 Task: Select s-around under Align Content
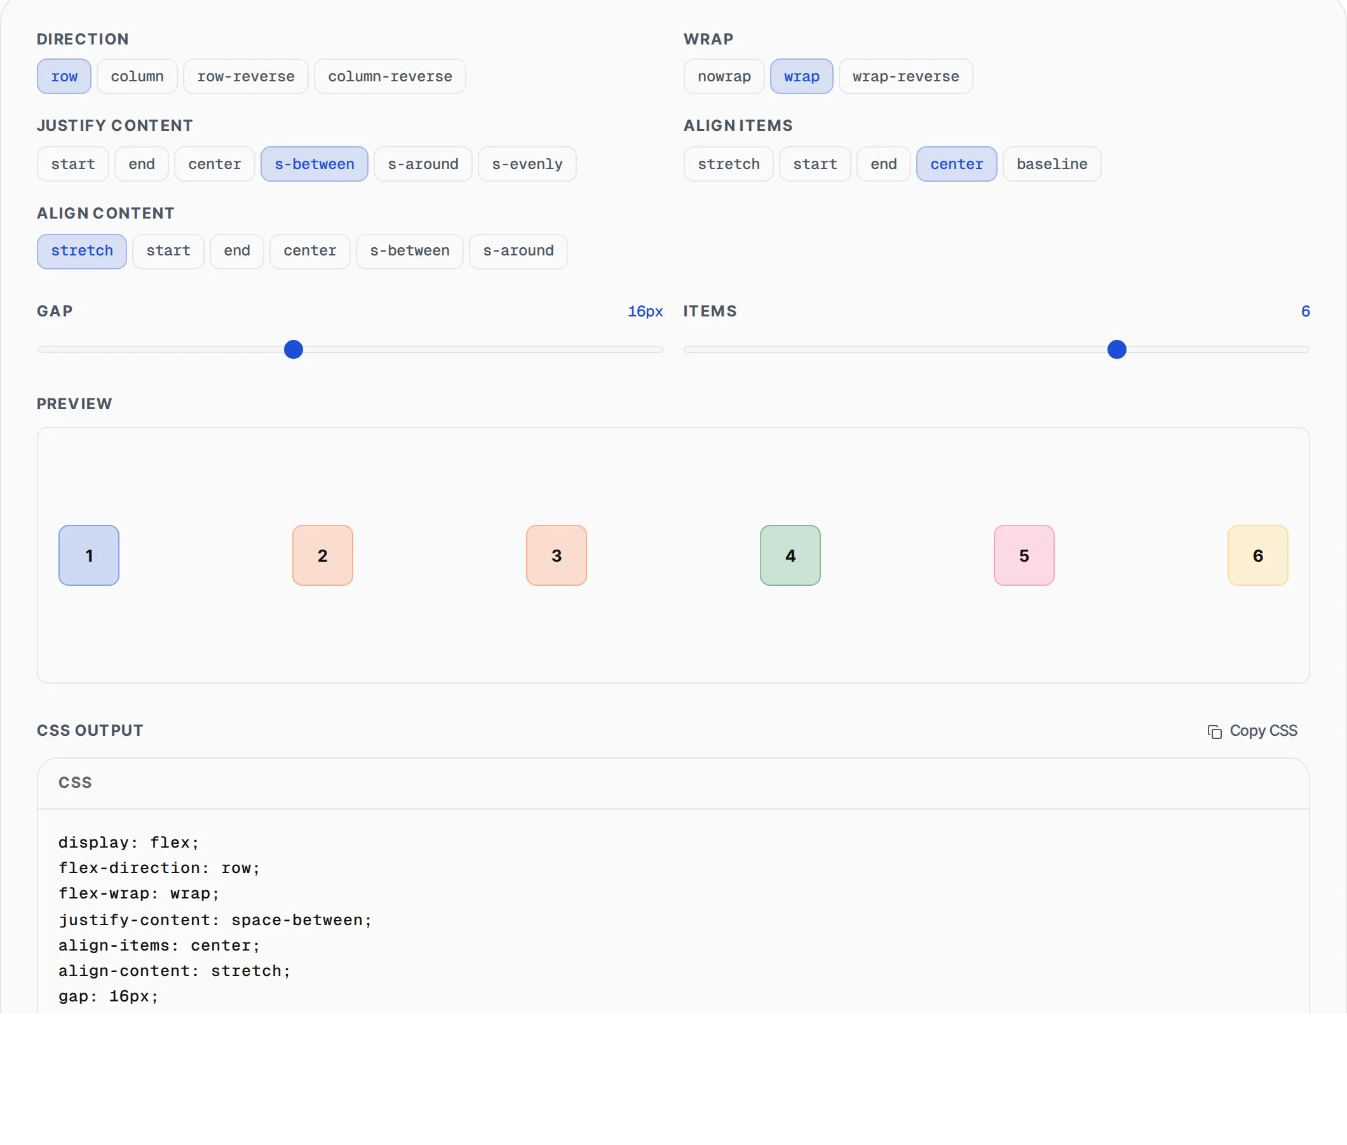coord(518,251)
